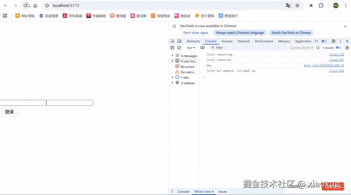Viewport: 351px width, 195px height.
Task: Open the 苏宁易购 bookmark
Action: (x=204, y=16)
